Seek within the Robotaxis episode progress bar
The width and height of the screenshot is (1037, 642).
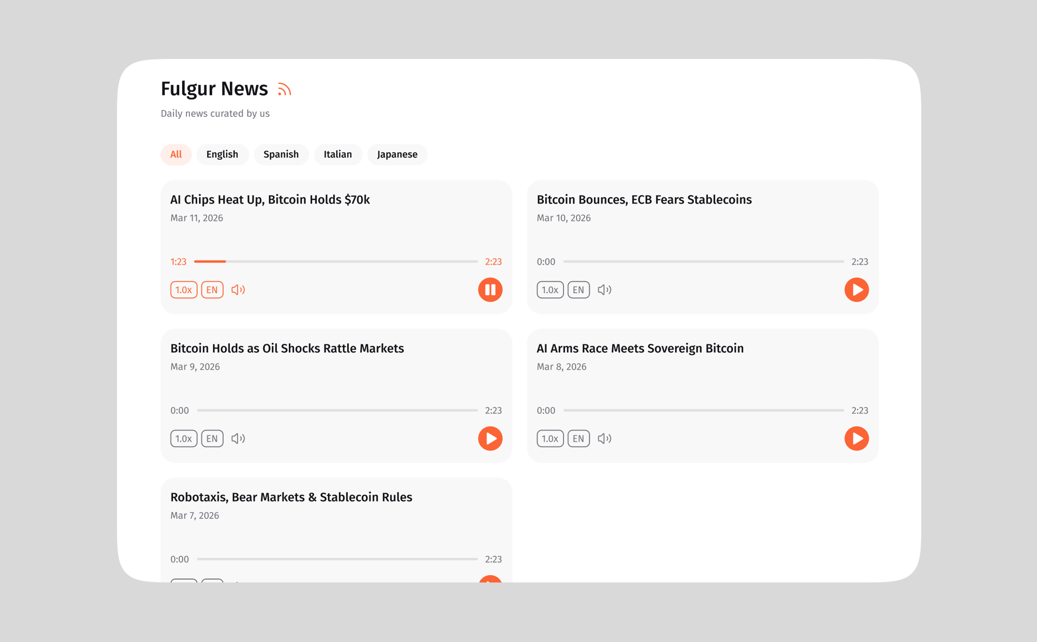(337, 559)
